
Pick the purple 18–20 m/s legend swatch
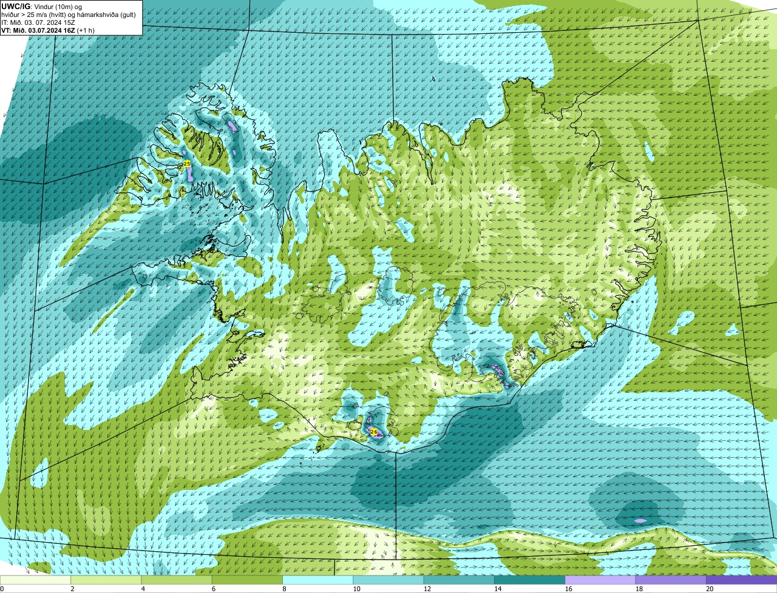pos(671,580)
